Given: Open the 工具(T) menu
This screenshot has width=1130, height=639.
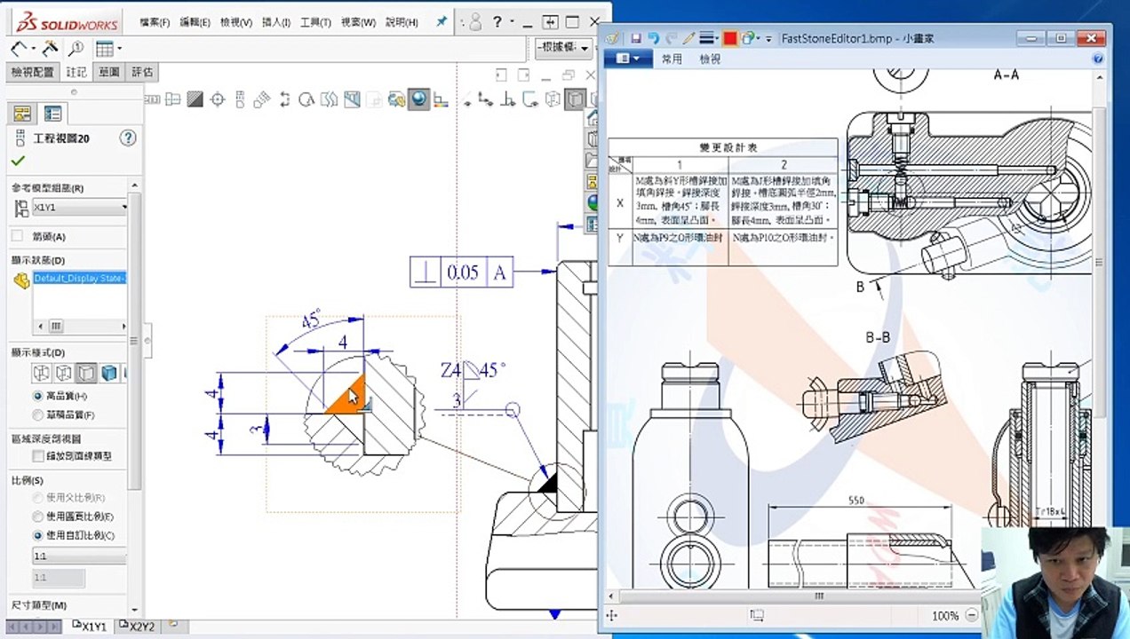Looking at the screenshot, I should coord(315,22).
